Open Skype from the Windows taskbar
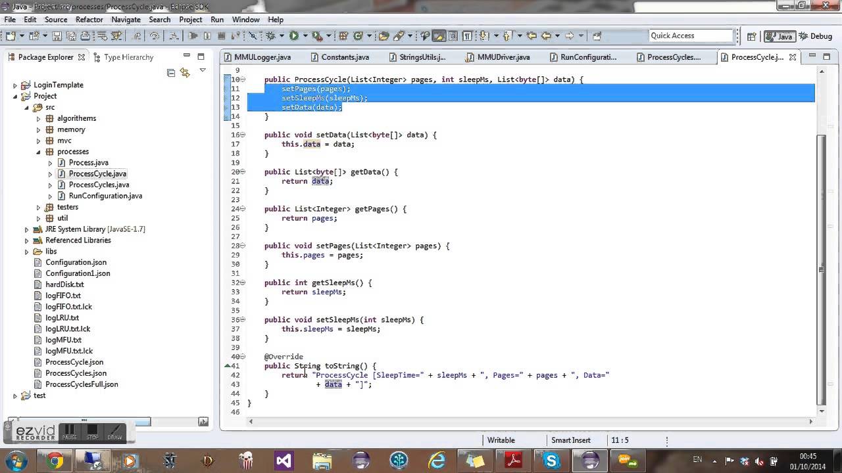 click(x=551, y=460)
